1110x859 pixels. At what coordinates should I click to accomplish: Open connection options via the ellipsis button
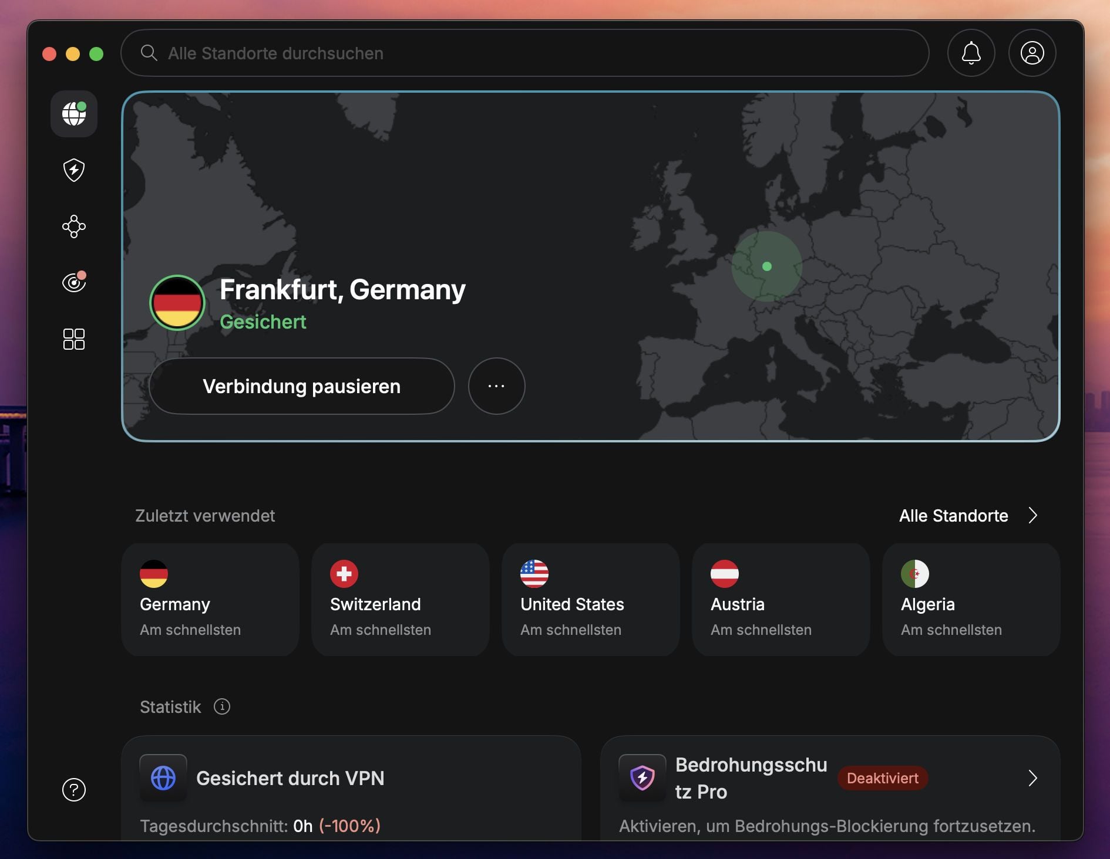[x=496, y=386]
